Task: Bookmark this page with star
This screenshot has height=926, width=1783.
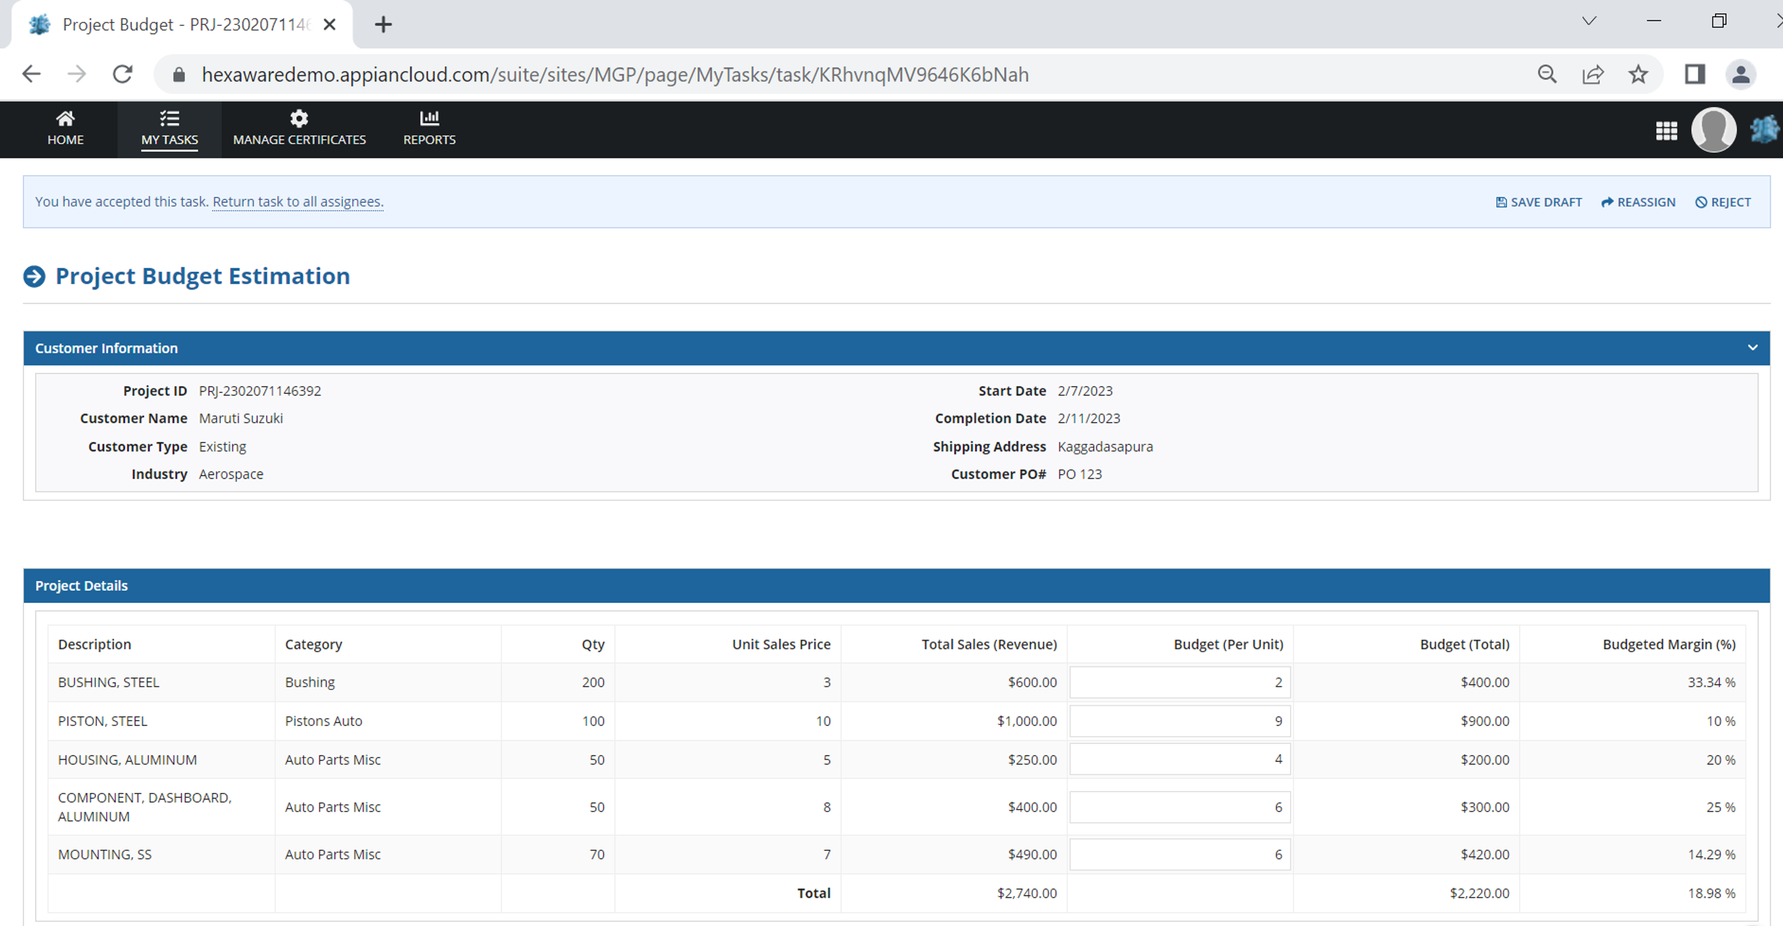Action: click(1638, 74)
